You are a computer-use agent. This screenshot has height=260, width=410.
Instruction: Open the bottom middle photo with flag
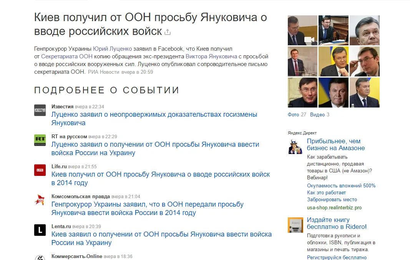[334, 93]
